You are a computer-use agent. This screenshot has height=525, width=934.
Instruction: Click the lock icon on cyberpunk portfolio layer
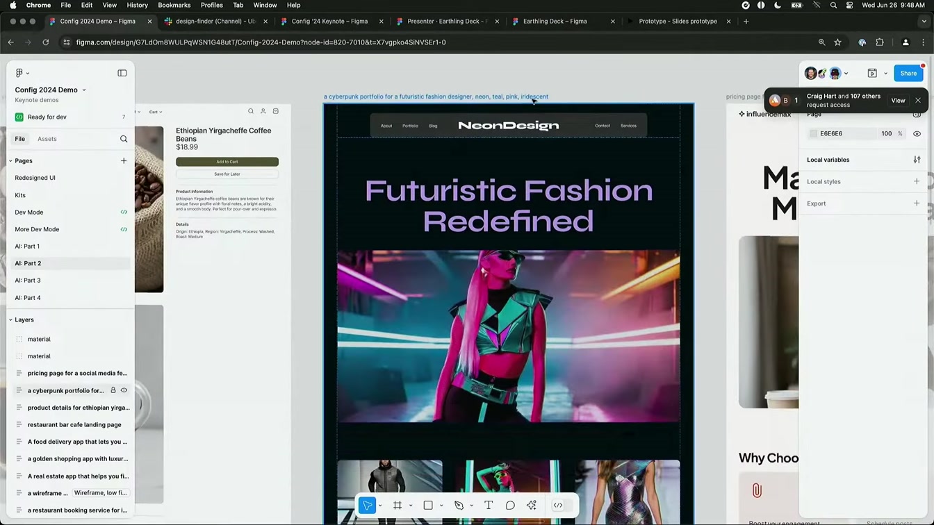pyautogui.click(x=113, y=390)
